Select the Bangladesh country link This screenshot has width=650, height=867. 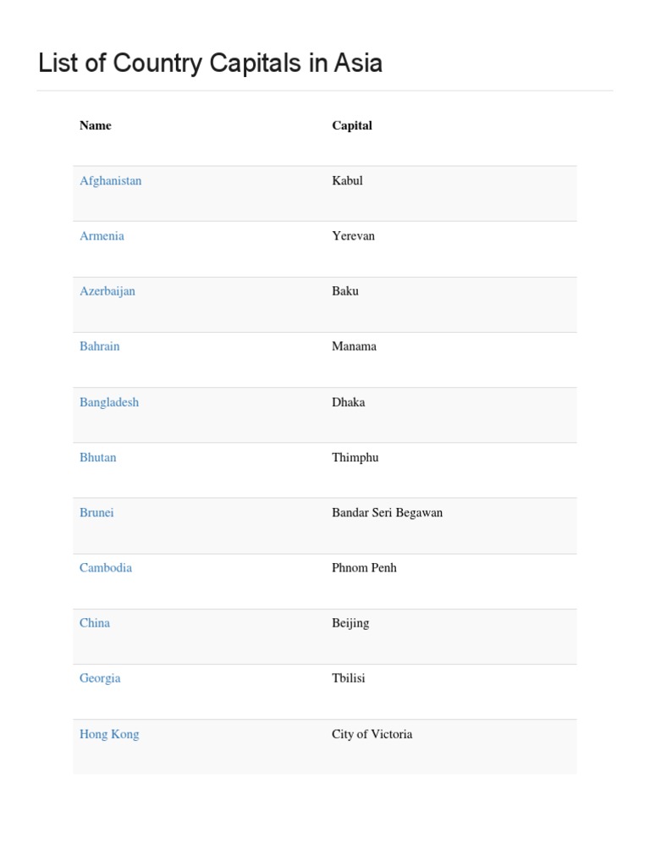[x=108, y=402]
